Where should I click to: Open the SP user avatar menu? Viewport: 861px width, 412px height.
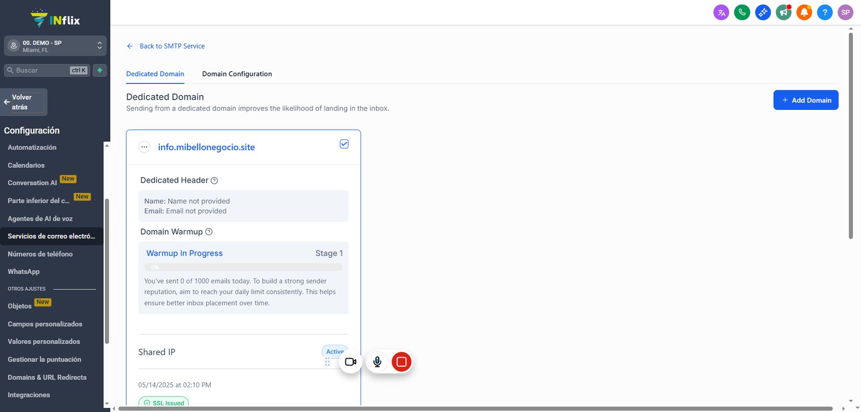pyautogui.click(x=845, y=12)
